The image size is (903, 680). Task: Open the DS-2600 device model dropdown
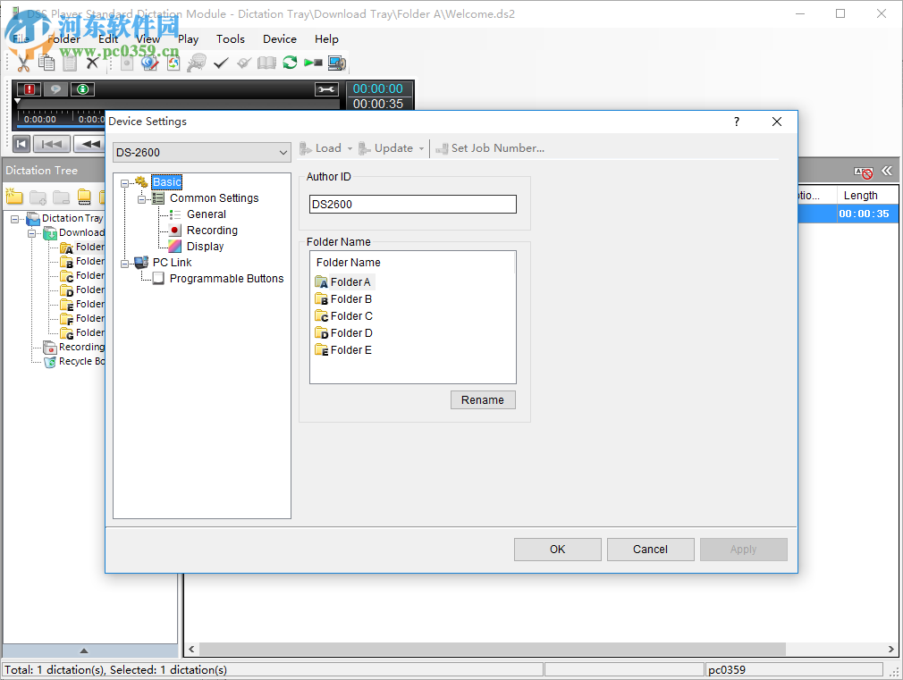click(x=201, y=153)
